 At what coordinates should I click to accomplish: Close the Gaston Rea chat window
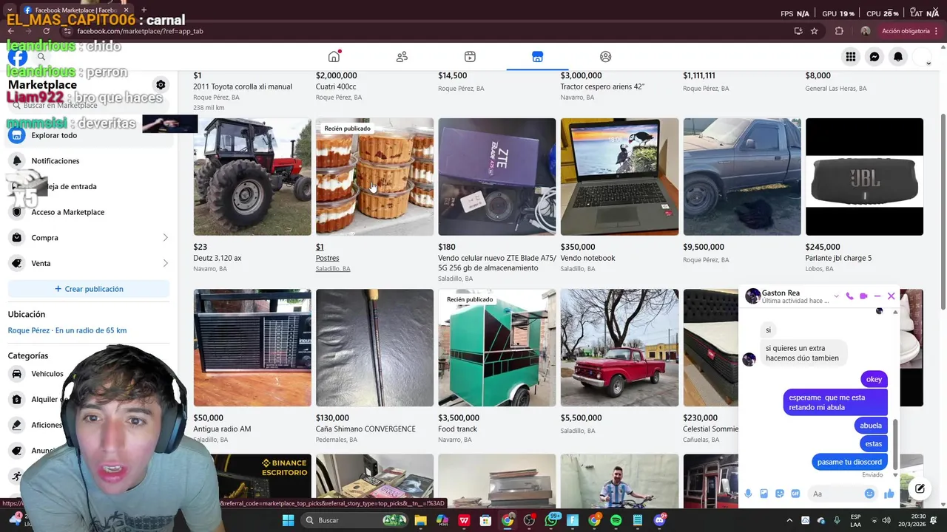tap(892, 296)
